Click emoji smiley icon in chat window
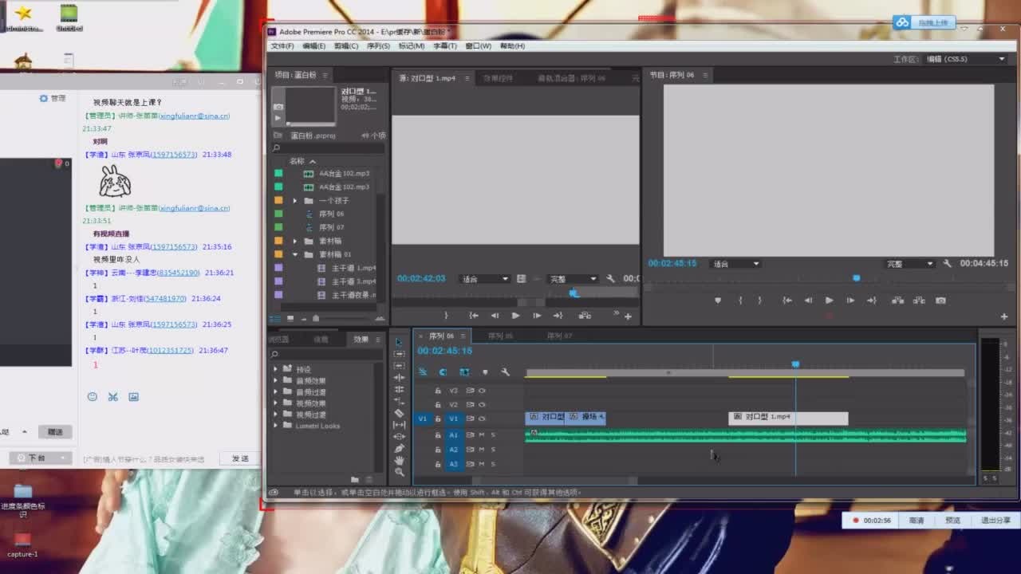The image size is (1021, 574). point(92,396)
